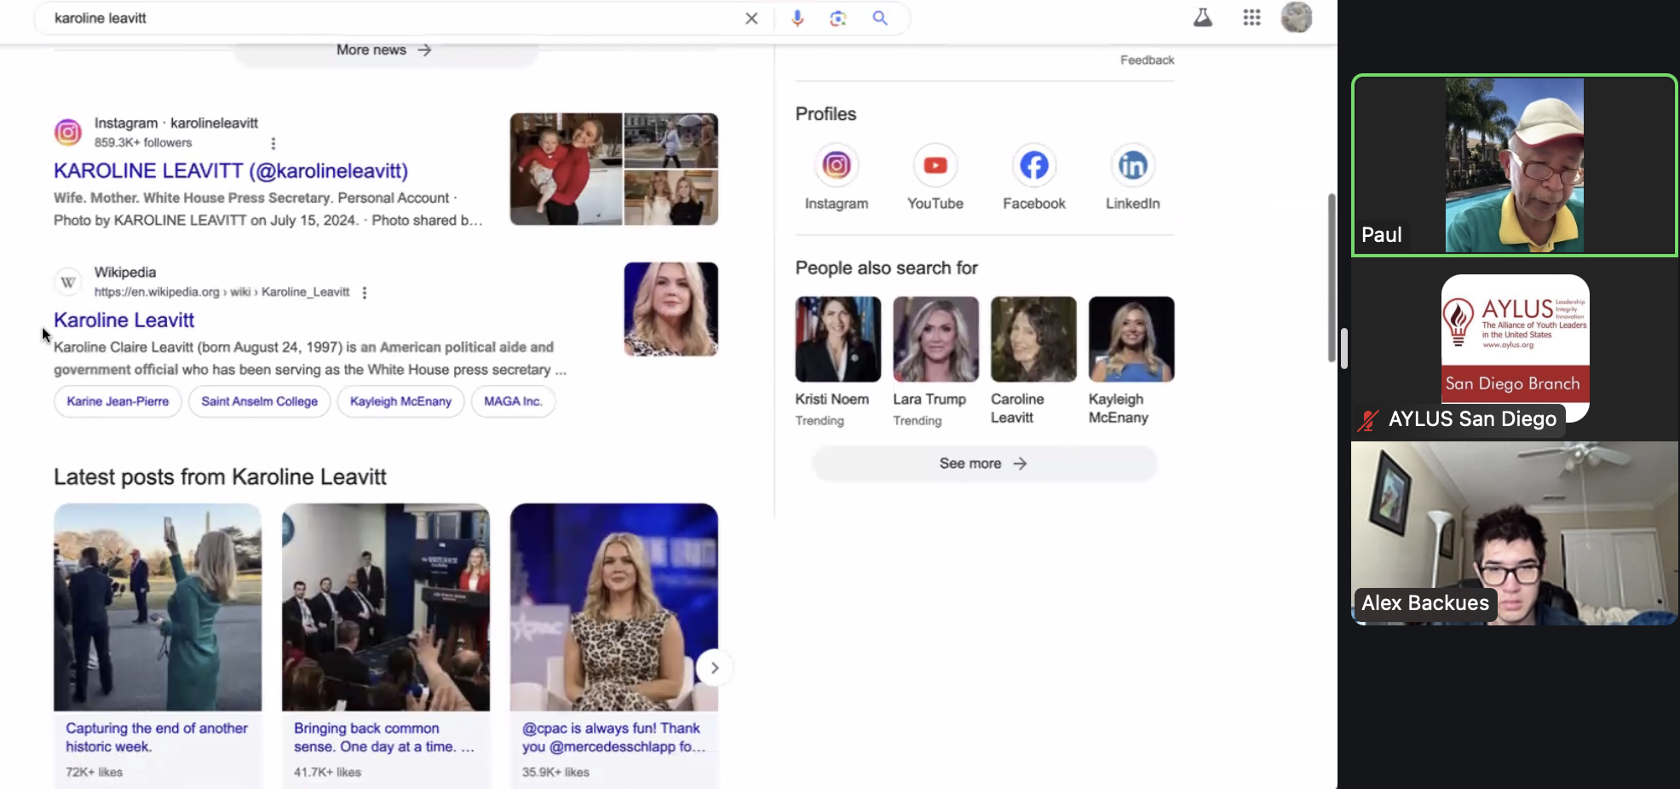The width and height of the screenshot is (1680, 789).
Task: Click See more under People also search
Action: click(984, 464)
